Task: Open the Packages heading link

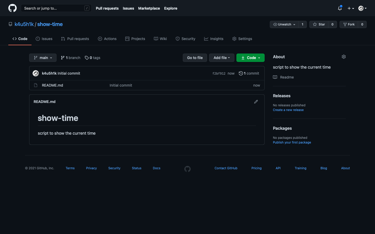Action: point(282,128)
